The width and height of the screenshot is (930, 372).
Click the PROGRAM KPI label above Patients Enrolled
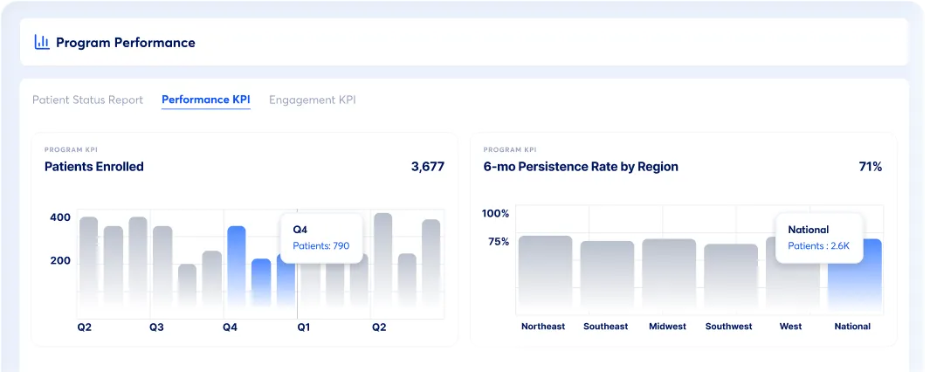click(72, 150)
